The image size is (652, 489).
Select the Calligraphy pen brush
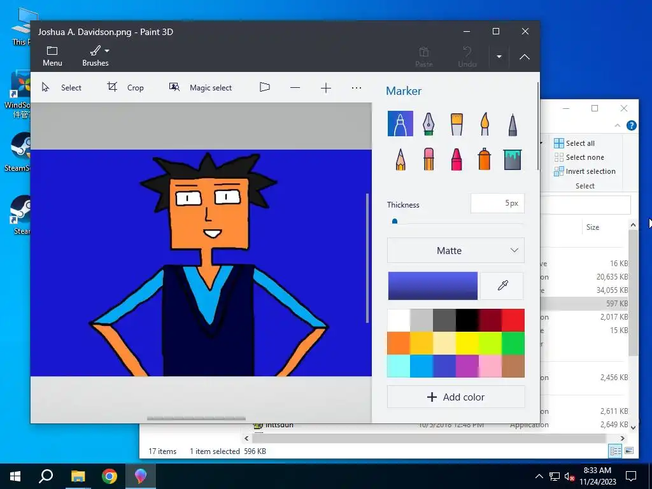[429, 124]
